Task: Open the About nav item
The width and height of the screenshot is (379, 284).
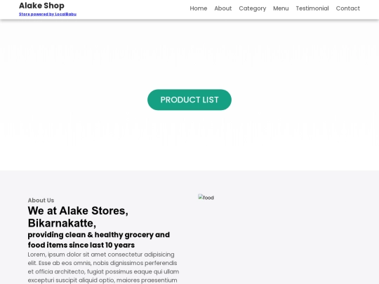Action: (x=223, y=8)
